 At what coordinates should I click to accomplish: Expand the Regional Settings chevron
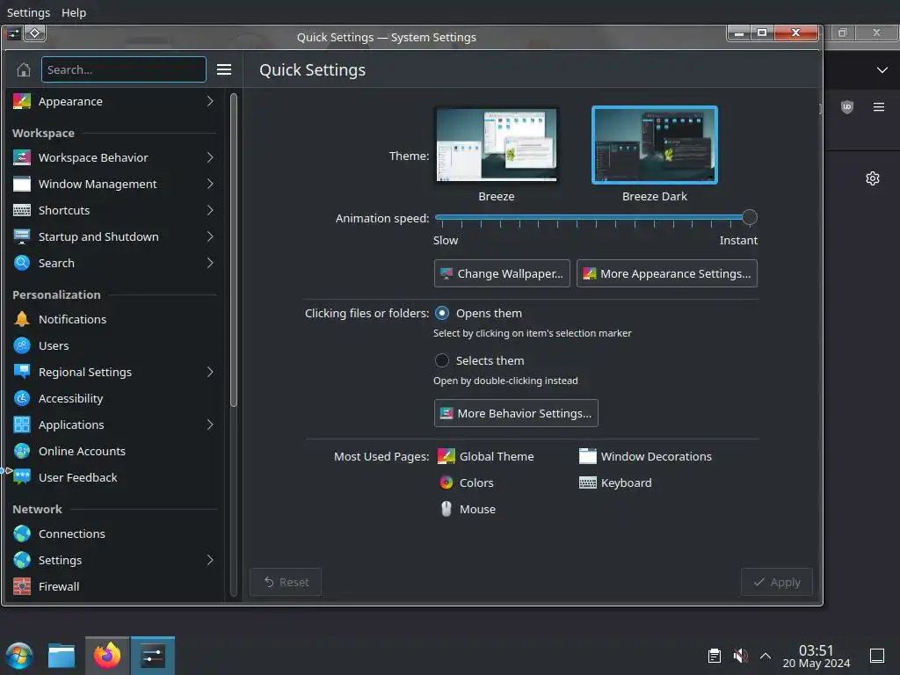coord(210,373)
